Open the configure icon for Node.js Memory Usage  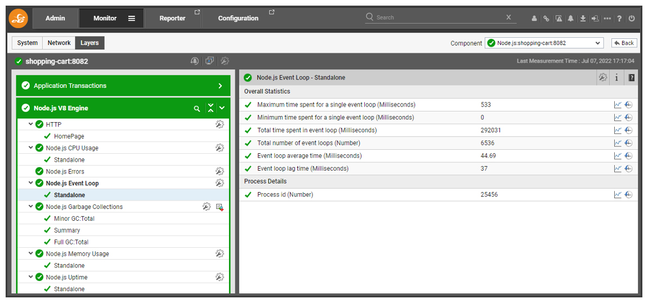[220, 253]
